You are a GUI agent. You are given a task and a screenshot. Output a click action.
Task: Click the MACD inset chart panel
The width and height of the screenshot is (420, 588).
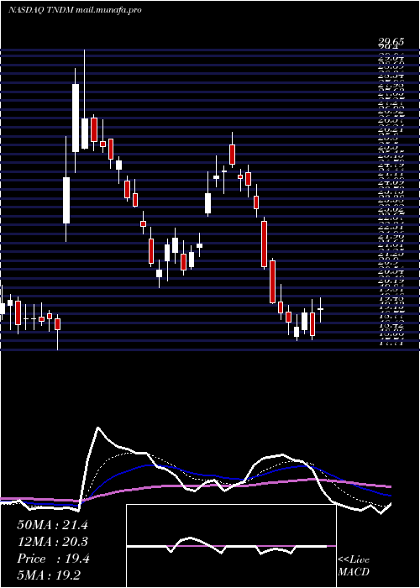pos(231,546)
